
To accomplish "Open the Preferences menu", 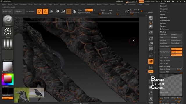I will [91, 5].
